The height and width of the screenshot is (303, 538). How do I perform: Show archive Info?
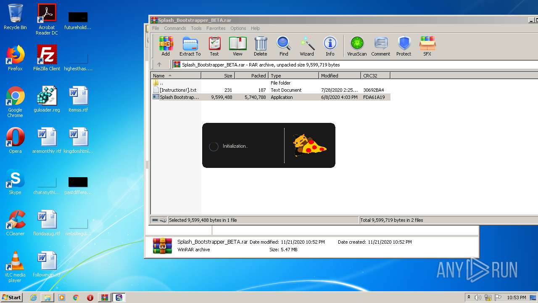point(330,46)
